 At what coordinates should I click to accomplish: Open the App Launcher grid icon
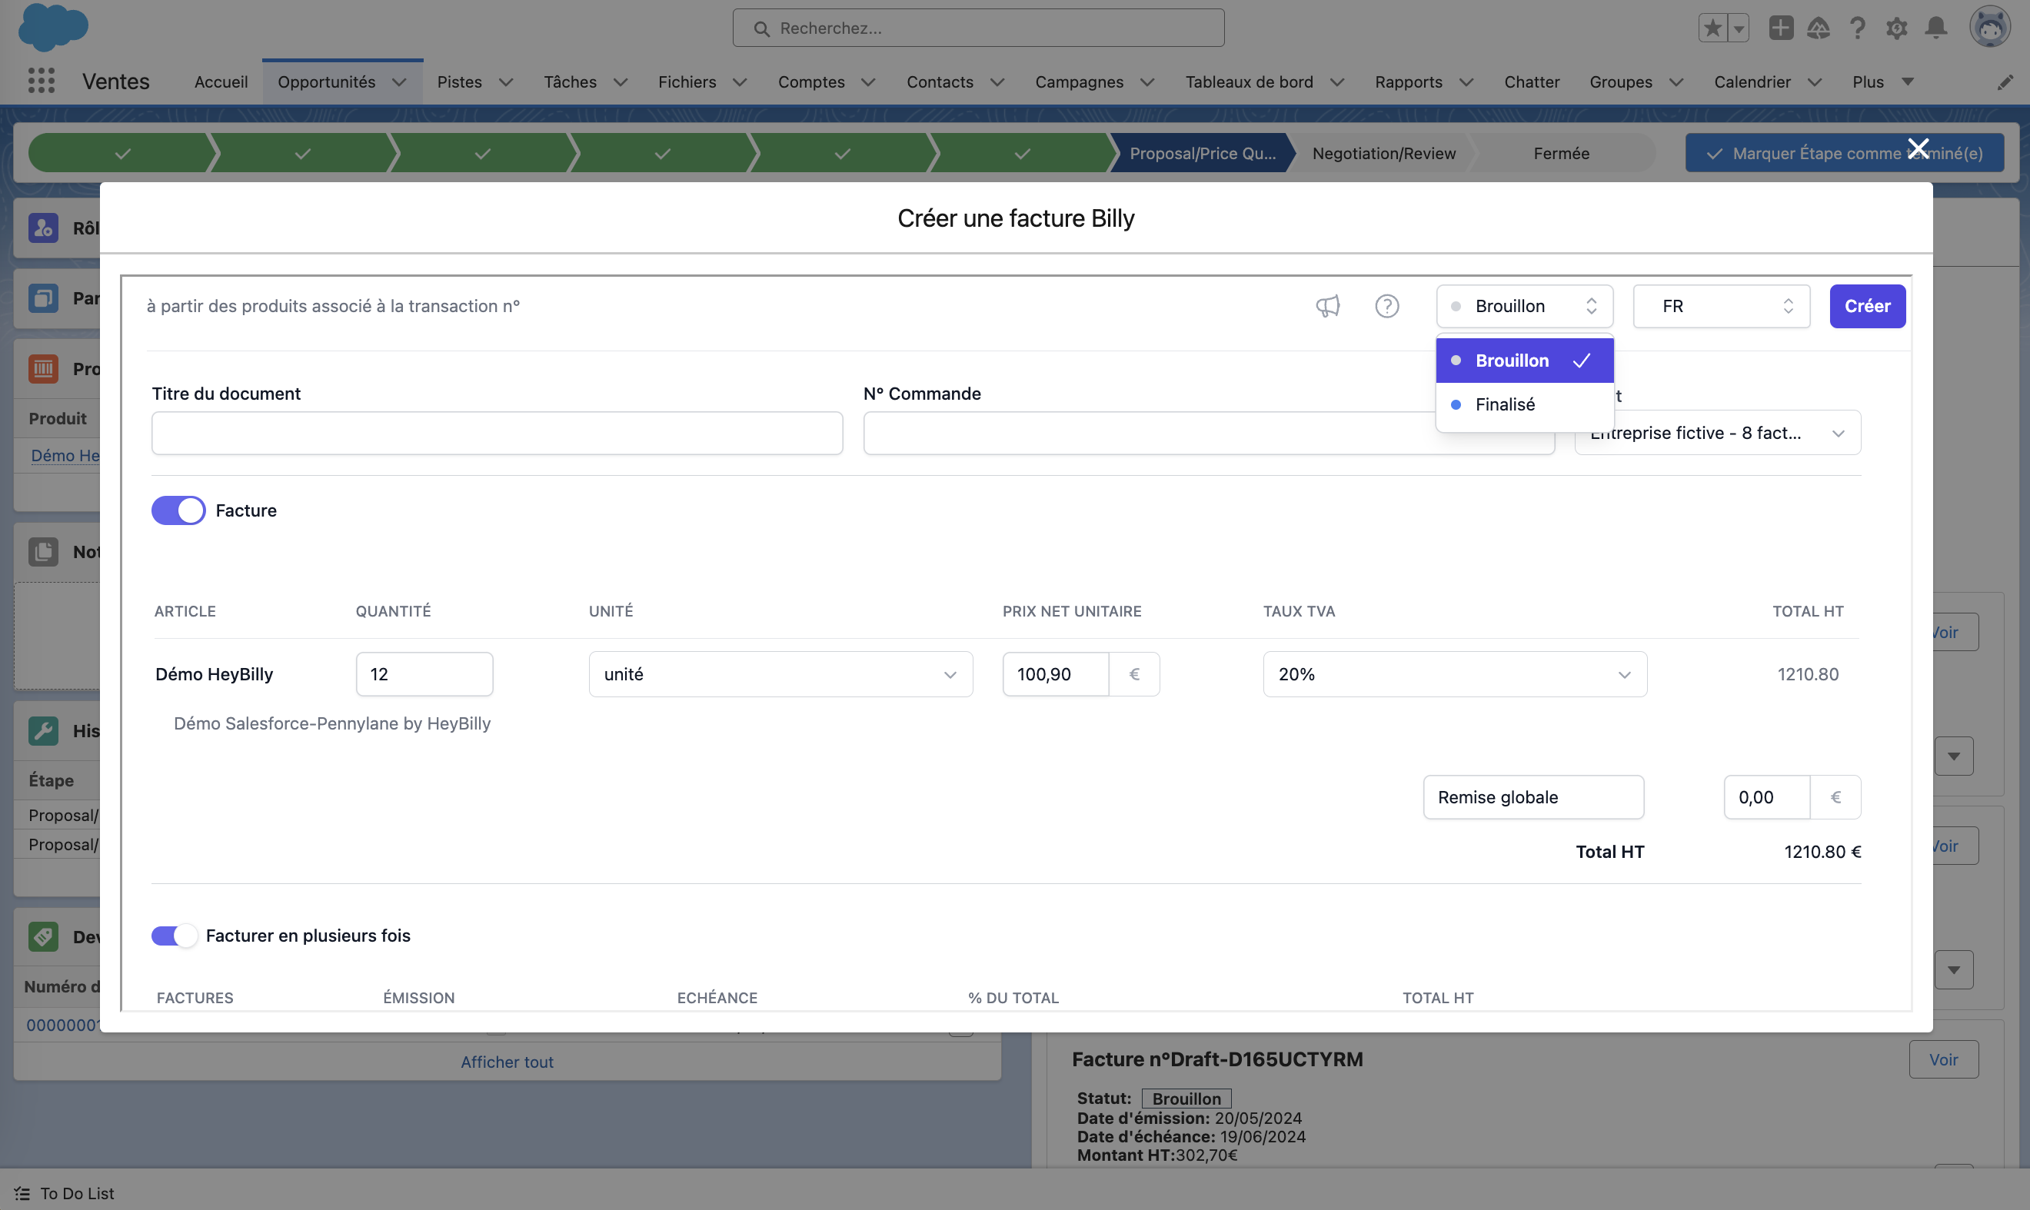pos(41,81)
